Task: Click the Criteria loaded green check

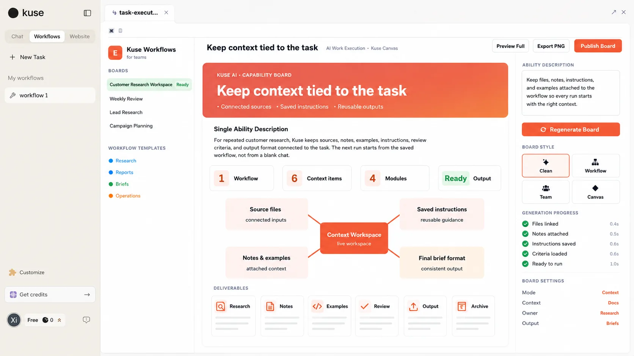Action: coord(525,254)
